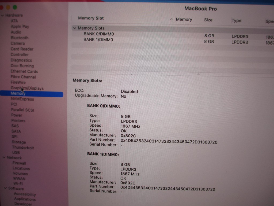Open FireWire details
The height and width of the screenshot is (206, 274).
(18, 82)
